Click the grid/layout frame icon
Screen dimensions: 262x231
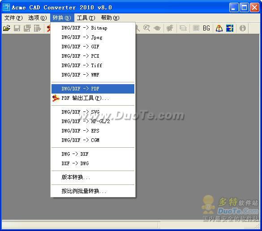click(x=196, y=28)
